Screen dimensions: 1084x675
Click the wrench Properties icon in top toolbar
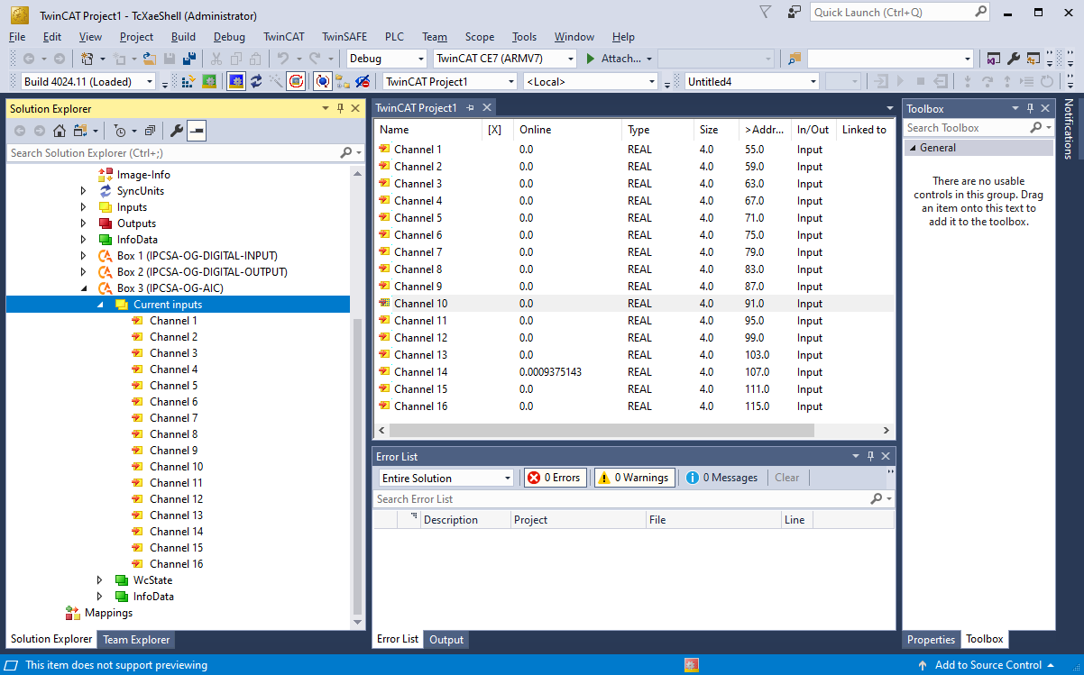tap(1013, 59)
